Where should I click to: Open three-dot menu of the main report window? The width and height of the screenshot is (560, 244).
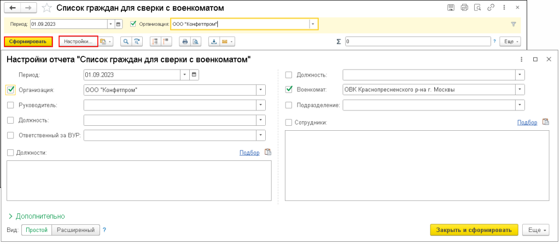504,8
